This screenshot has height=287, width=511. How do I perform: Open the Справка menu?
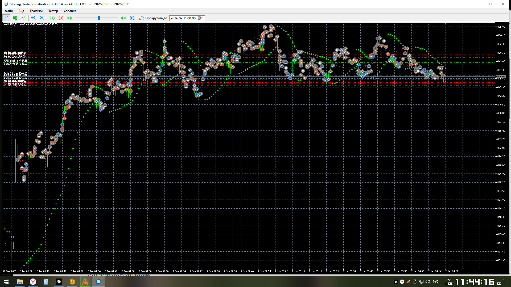[x=70, y=11]
